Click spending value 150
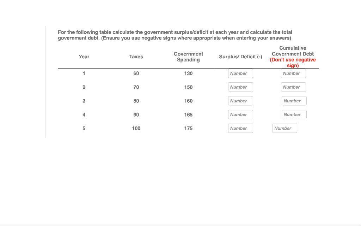Screen dimensions: 361x226 tap(188, 87)
